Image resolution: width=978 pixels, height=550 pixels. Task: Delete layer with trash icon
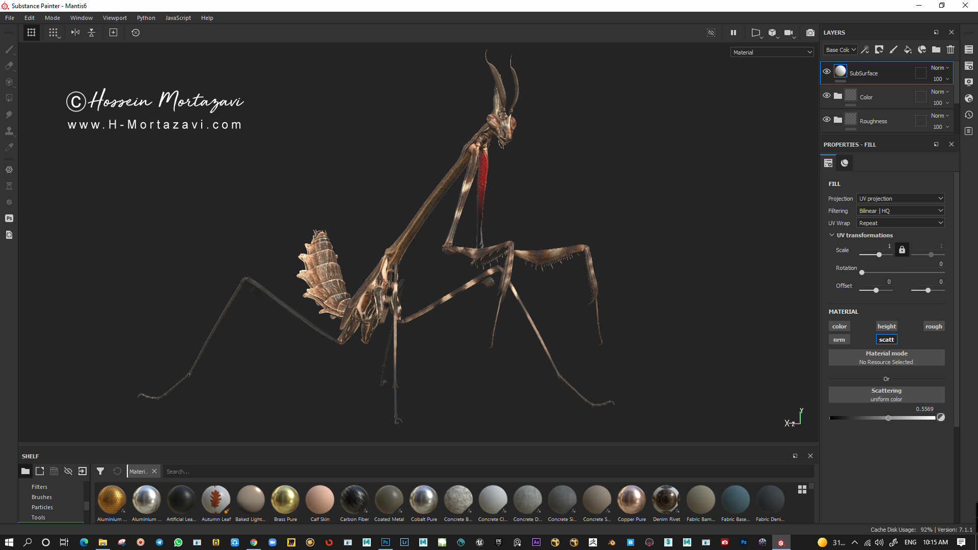tap(950, 49)
